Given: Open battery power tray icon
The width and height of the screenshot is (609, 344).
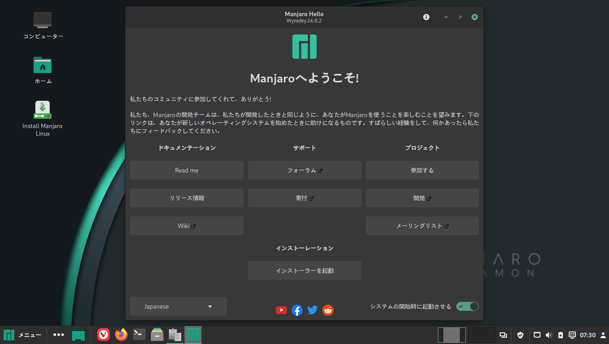Looking at the screenshot, I should click(x=561, y=335).
